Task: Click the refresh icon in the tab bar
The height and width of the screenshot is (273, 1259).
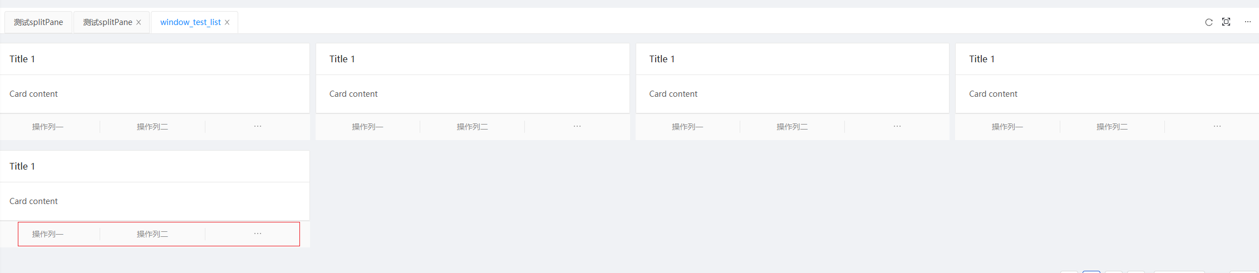Action: pos(1209,22)
